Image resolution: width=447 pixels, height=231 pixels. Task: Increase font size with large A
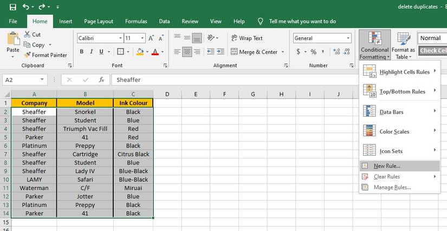(151, 38)
